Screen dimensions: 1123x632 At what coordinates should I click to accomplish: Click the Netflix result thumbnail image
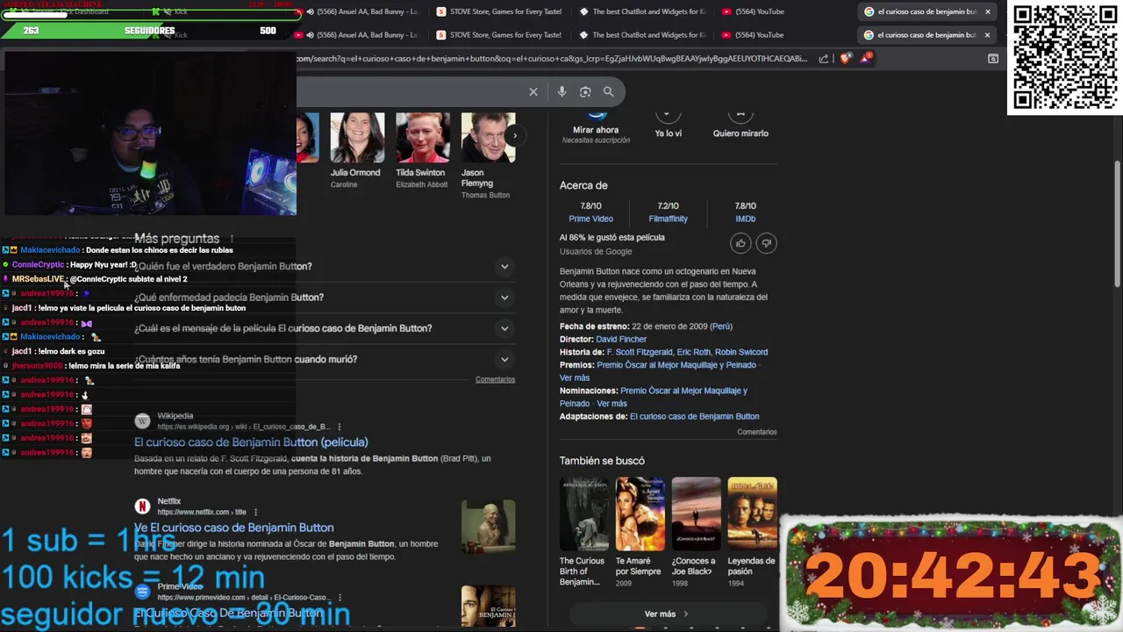coord(489,527)
